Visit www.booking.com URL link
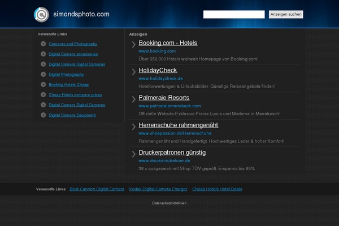Screen dimensions: 339x226 [157, 51]
